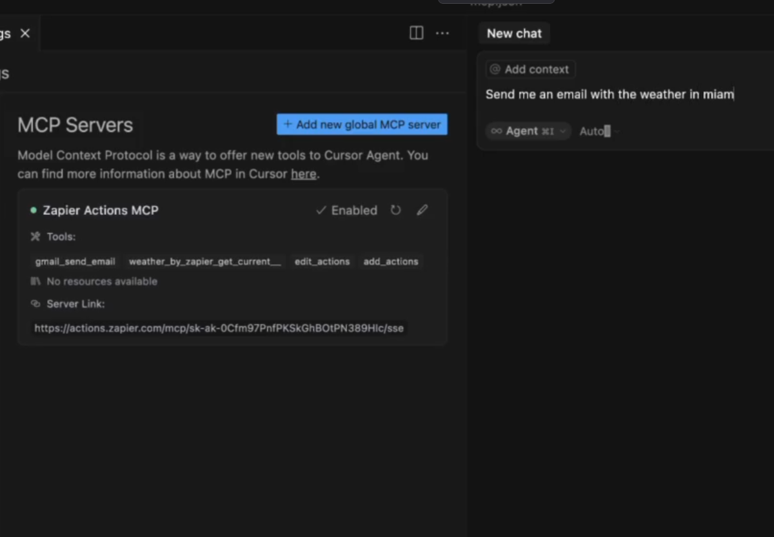Close the settings tab with X
The height and width of the screenshot is (537, 774).
pyautogui.click(x=25, y=33)
